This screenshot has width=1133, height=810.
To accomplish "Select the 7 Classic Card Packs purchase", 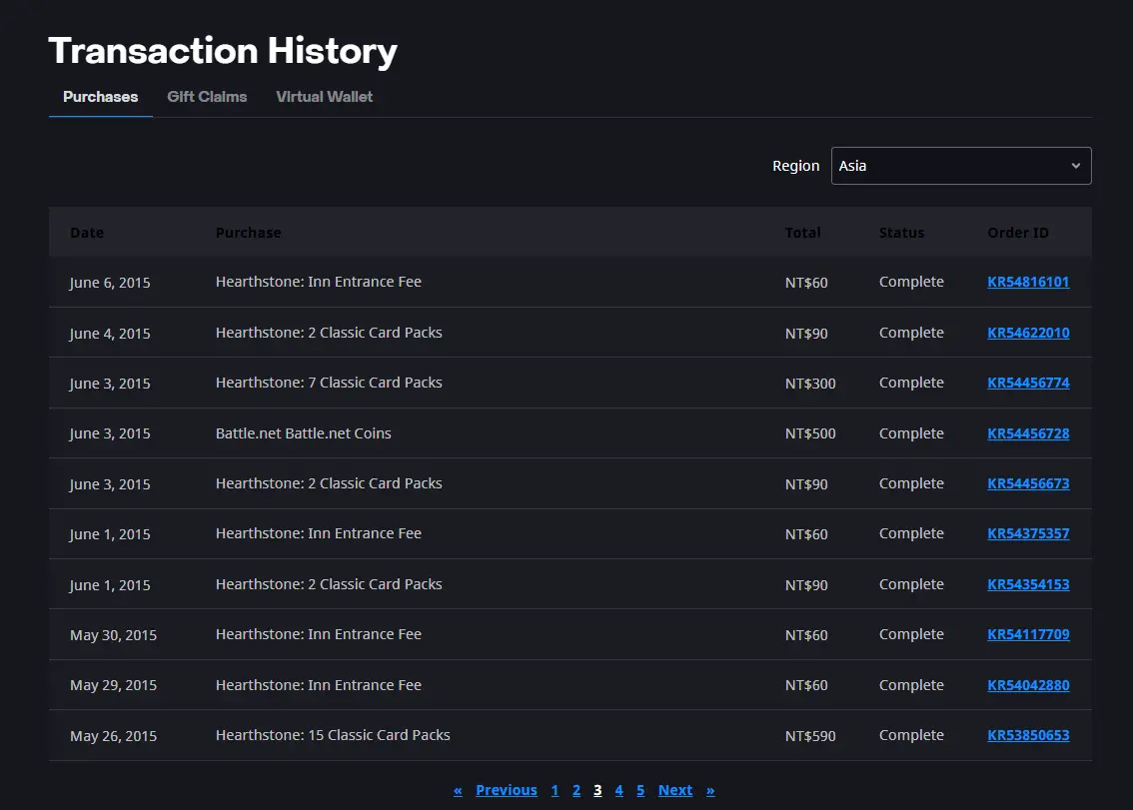I will (329, 383).
